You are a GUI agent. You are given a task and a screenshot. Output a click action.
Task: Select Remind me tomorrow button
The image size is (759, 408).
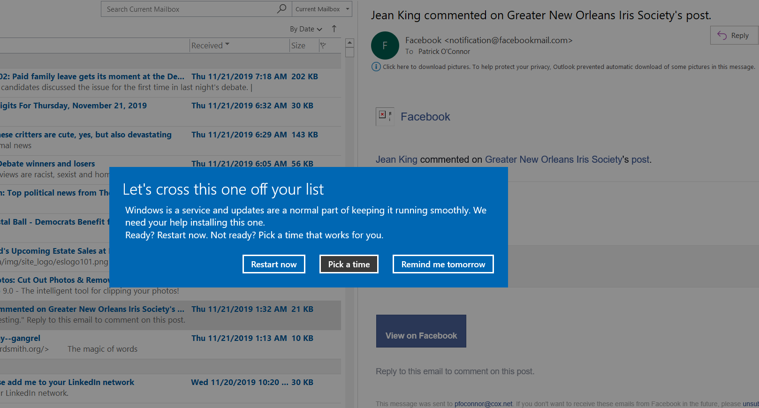click(443, 264)
